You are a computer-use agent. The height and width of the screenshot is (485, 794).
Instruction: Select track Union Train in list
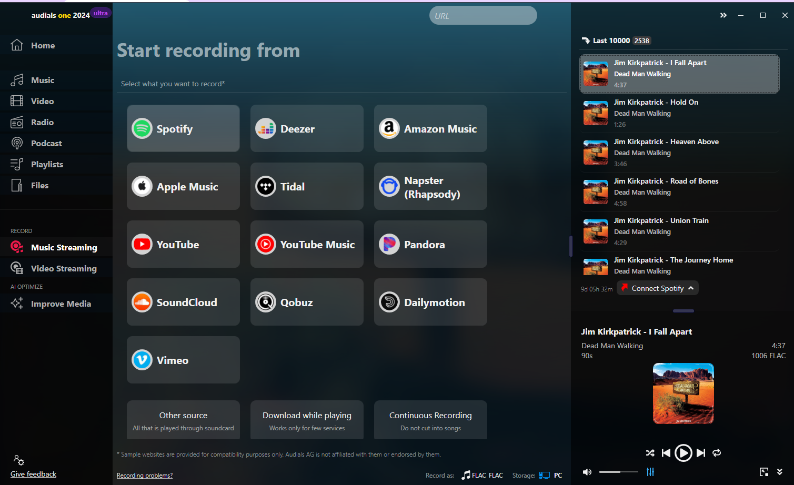pos(679,231)
